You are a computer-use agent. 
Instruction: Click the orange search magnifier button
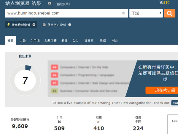click(x=170, y=13)
